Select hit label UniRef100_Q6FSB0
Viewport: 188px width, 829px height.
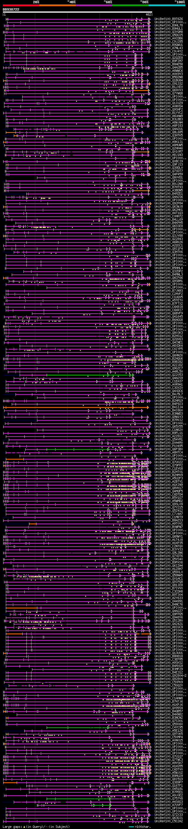pyautogui.click(x=168, y=449)
